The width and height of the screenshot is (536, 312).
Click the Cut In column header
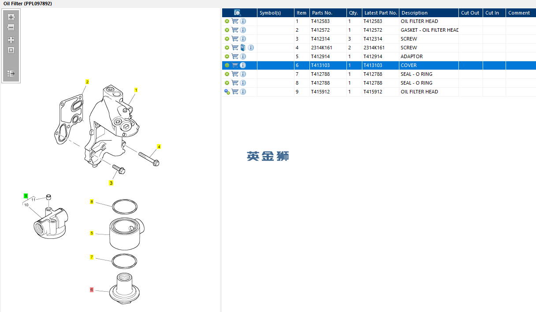click(x=494, y=13)
